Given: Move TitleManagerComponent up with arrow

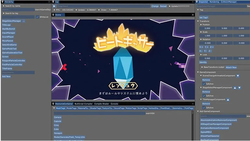Looking at the screenshot, I should pyautogui.click(x=228, y=100).
